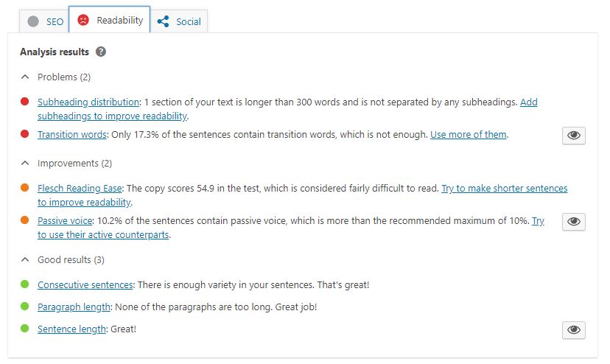This screenshot has height=364, width=610.
Task: Open the Passive voice link
Action: (x=65, y=220)
